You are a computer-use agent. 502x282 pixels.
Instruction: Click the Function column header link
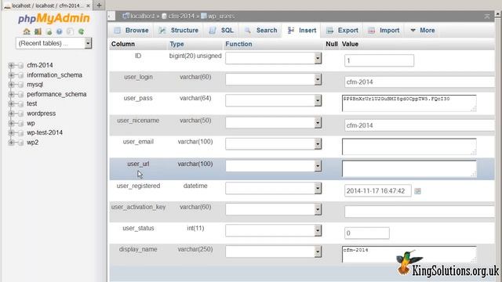238,44
